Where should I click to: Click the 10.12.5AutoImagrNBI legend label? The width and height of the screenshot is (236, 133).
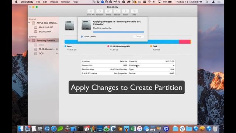pos(120,47)
